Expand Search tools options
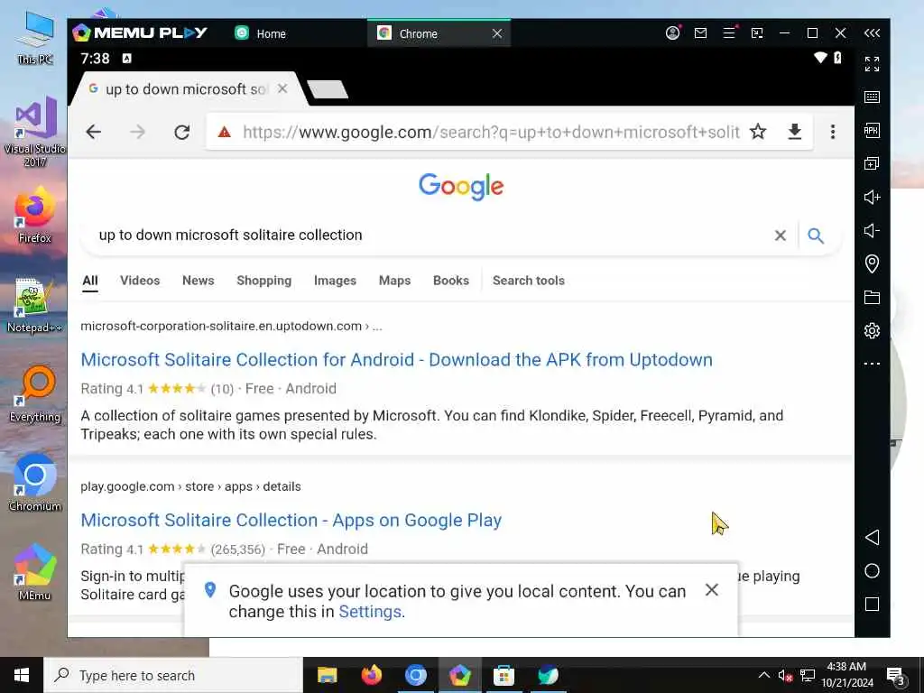The height and width of the screenshot is (693, 924). pyautogui.click(x=529, y=281)
